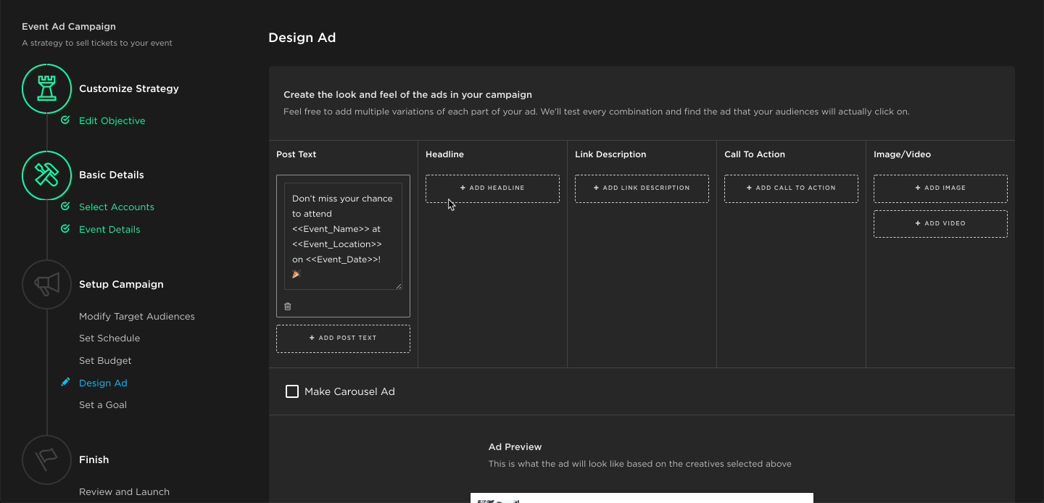Open the Set a Goal step
The width and height of the screenshot is (1044, 503).
pyautogui.click(x=103, y=404)
